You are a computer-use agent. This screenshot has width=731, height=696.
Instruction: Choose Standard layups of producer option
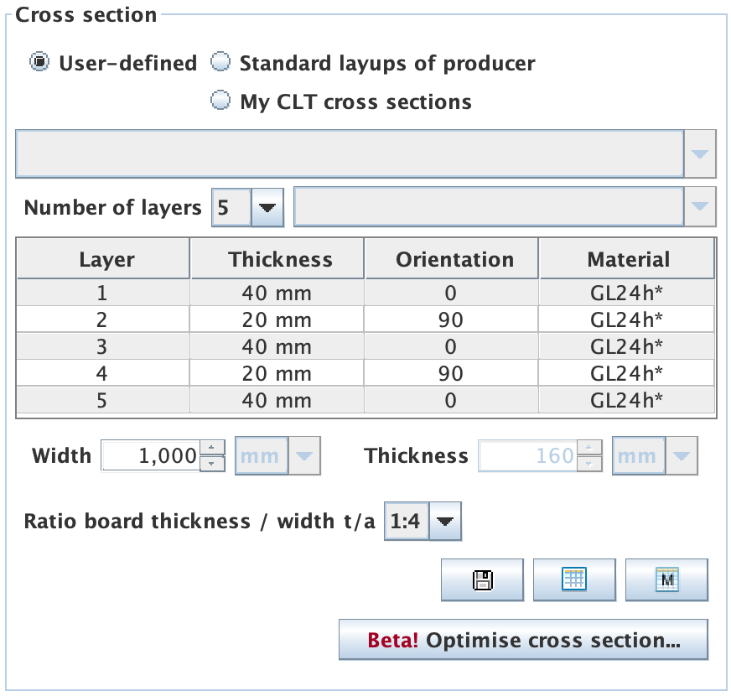(220, 63)
